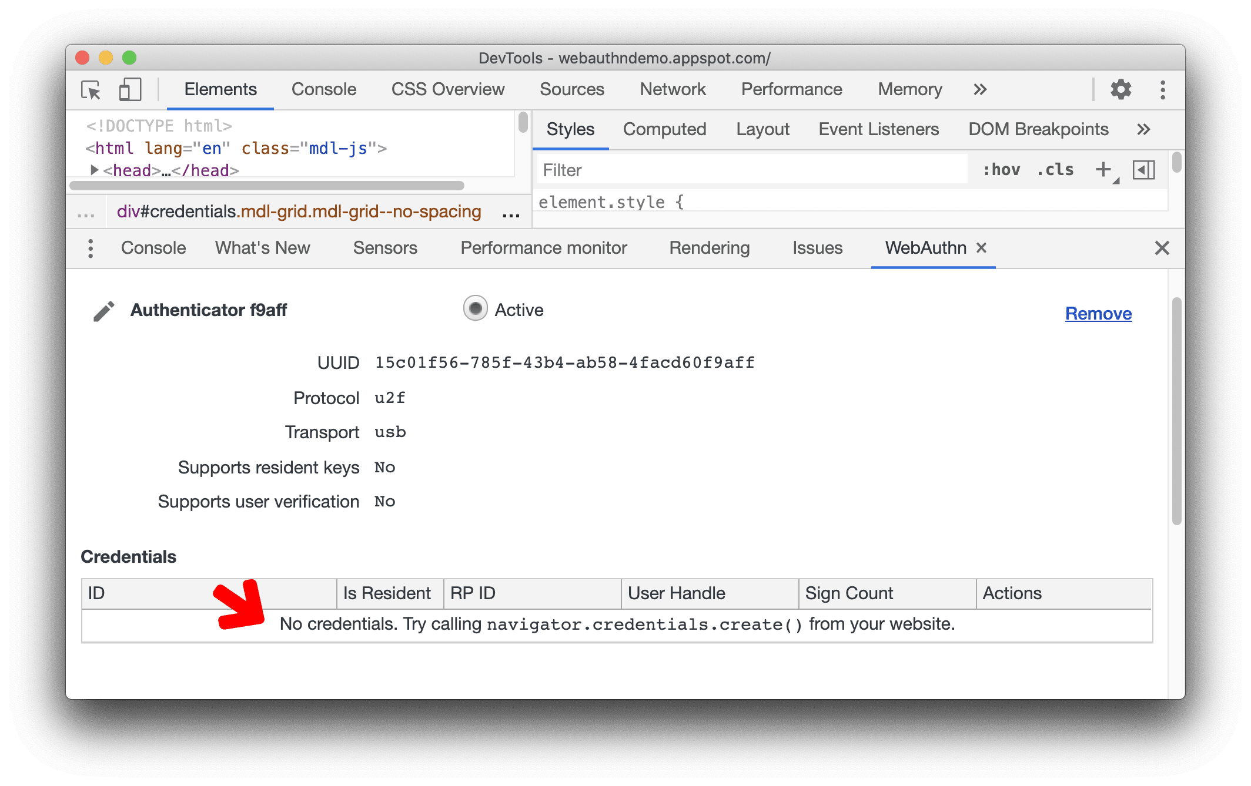1251x786 pixels.
Task: Click the overflow chevron for more panels
Action: tap(981, 89)
